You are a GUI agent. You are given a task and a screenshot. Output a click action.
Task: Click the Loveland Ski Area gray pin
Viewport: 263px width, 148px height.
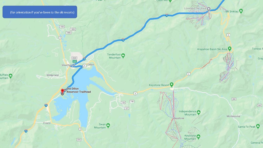pyautogui.click(x=209, y=9)
